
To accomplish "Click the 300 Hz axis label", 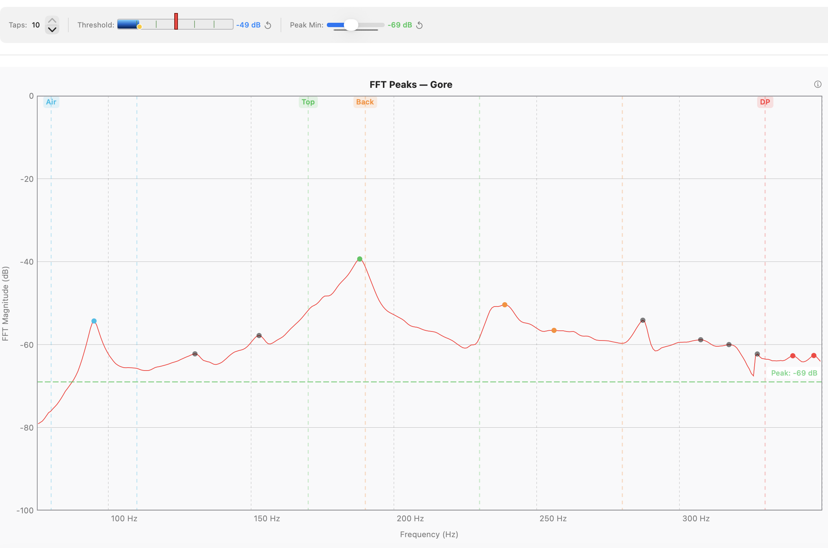I will (696, 518).
